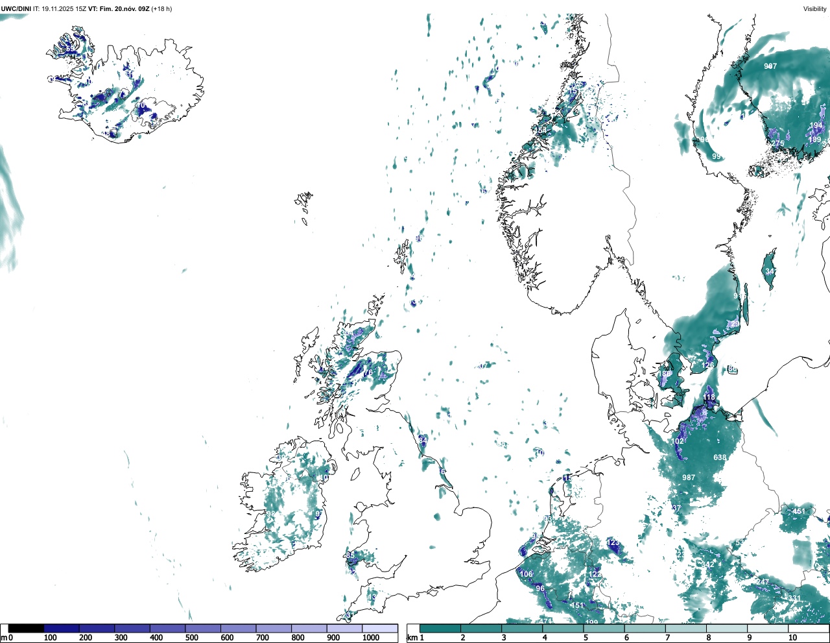Image resolution: width=830 pixels, height=643 pixels.
Task: Click the dark teal 1–2 km legend swatch
Action: tap(440, 628)
